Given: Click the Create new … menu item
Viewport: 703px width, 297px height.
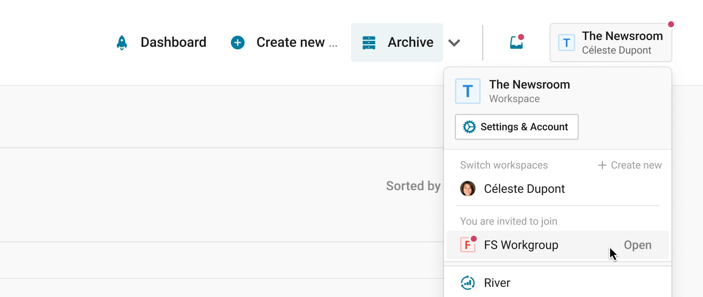Looking at the screenshot, I should [284, 43].
